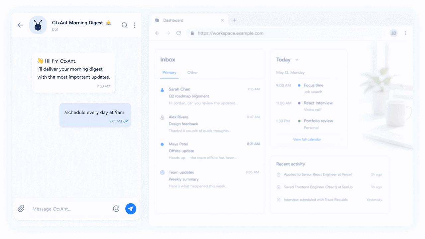The width and height of the screenshot is (425, 239).
Task: Click the Inbox heading
Action: (168, 60)
